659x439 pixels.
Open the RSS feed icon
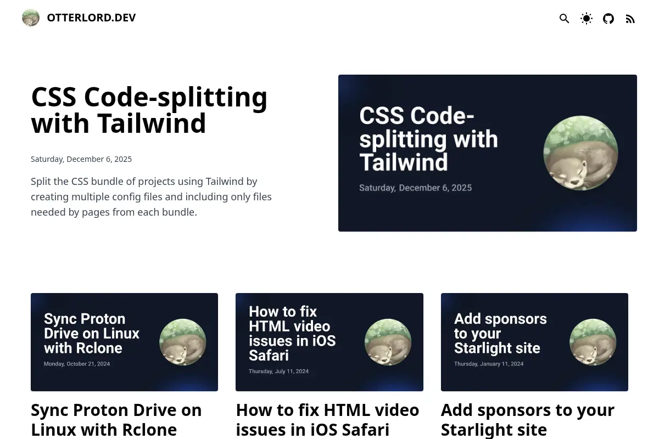click(630, 19)
